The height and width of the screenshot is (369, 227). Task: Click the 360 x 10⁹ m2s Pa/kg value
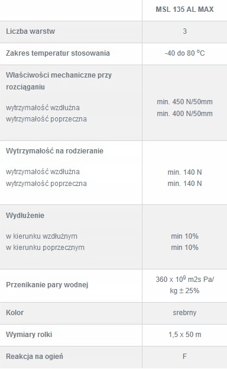[184, 285]
